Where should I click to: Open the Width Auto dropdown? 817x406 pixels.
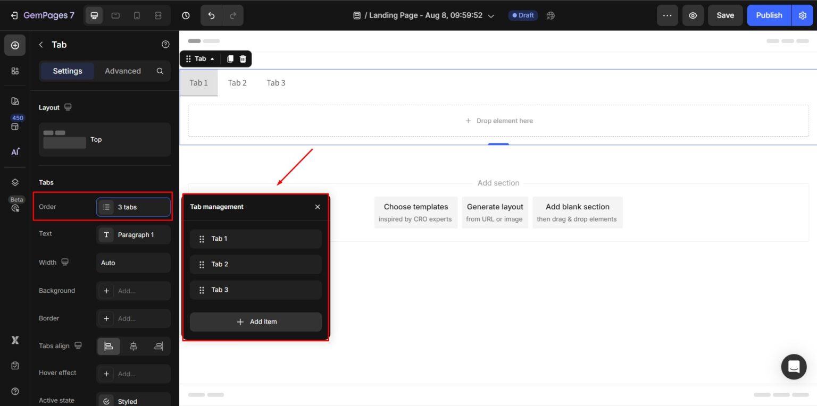coord(134,263)
